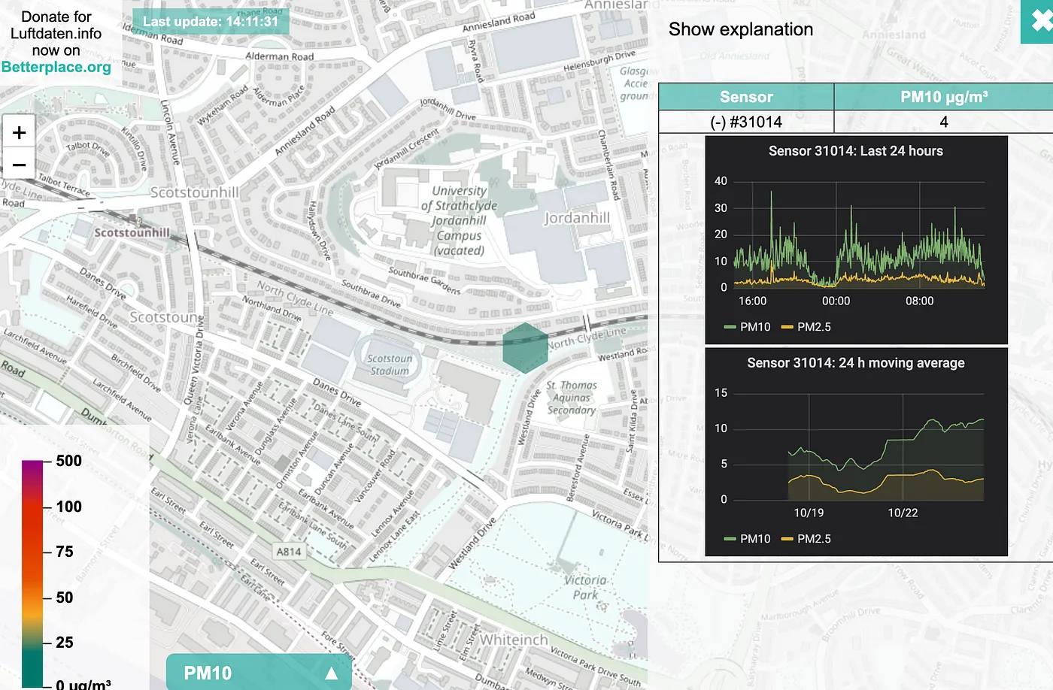
Task: Click the Queen Victoria Drive street label
Action: 194,362
